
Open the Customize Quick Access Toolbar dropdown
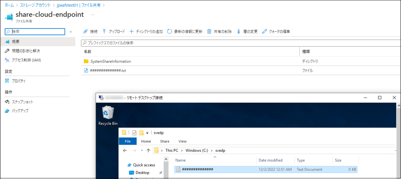point(147,133)
